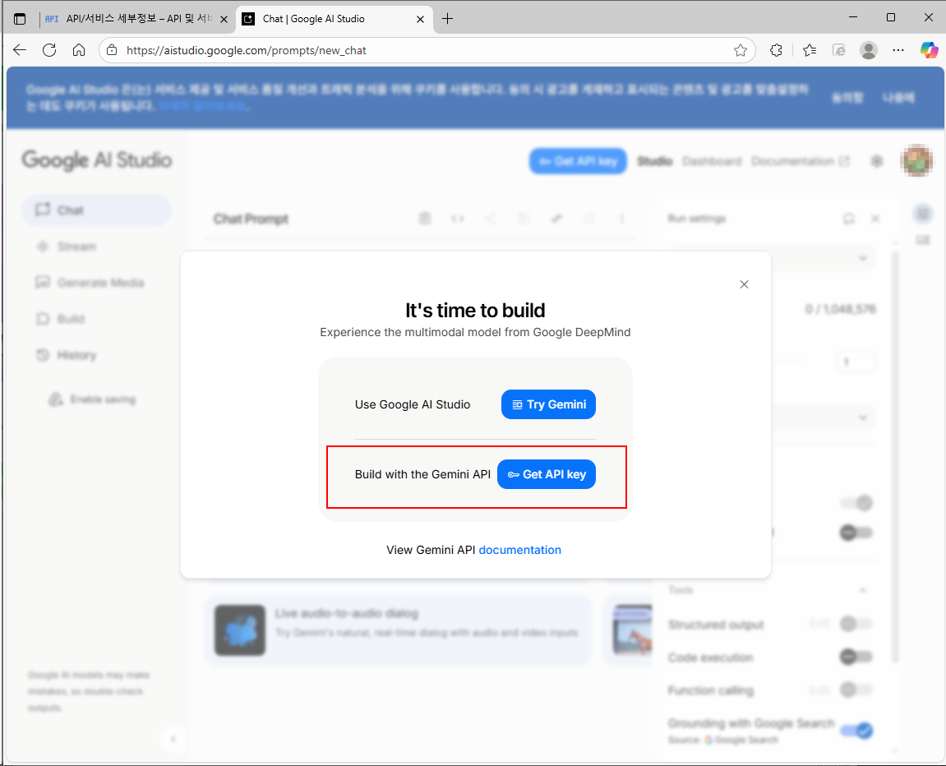The width and height of the screenshot is (946, 766).
Task: Close the Run settings panel
Action: 874,219
